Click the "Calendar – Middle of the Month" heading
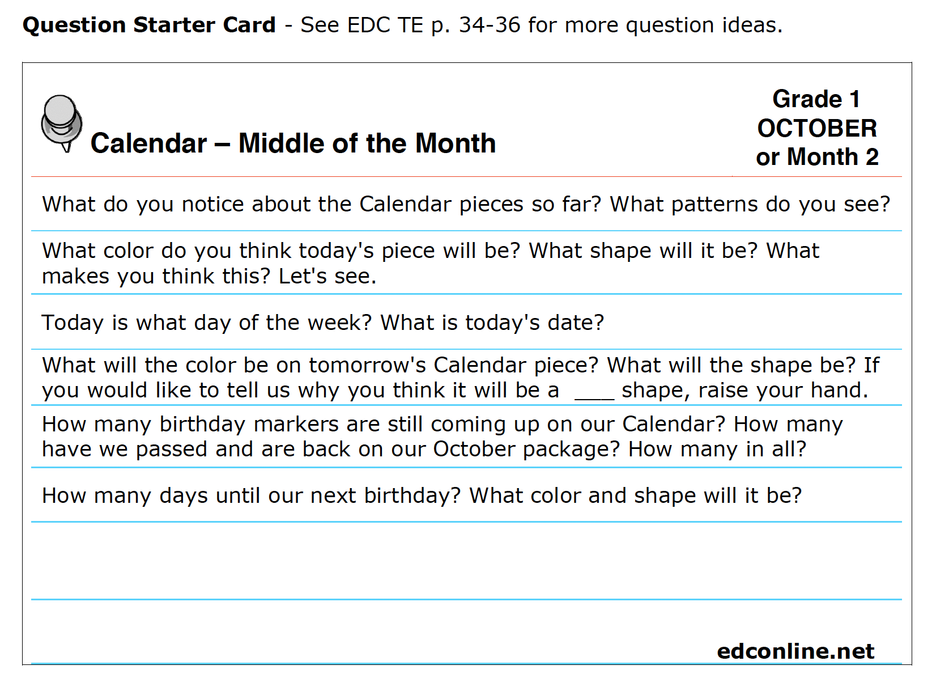The image size is (936, 695). click(293, 143)
